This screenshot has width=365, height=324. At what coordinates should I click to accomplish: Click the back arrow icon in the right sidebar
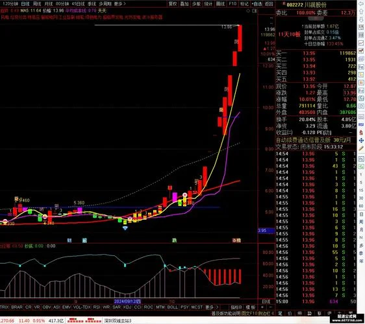pyautogui.click(x=361, y=4)
